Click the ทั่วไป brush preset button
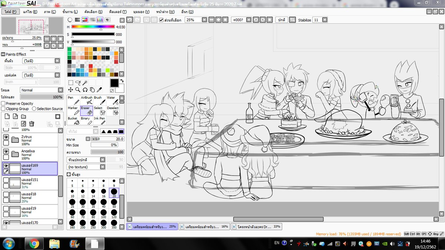This screenshot has width=445, height=250. 82,131
